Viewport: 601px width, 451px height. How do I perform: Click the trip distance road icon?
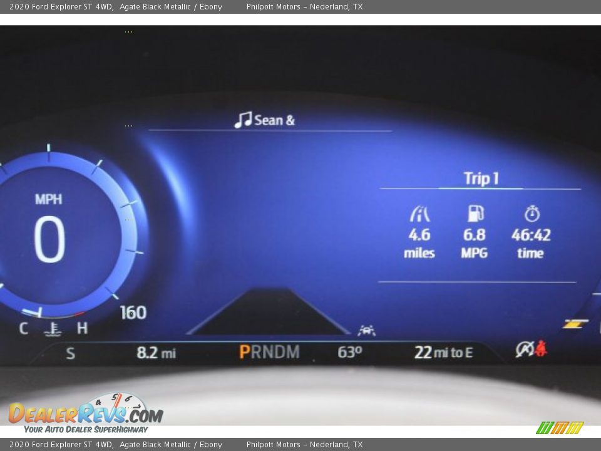[x=419, y=214]
